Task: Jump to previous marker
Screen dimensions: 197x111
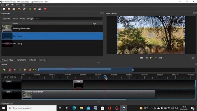Action: click(x=25, y=70)
